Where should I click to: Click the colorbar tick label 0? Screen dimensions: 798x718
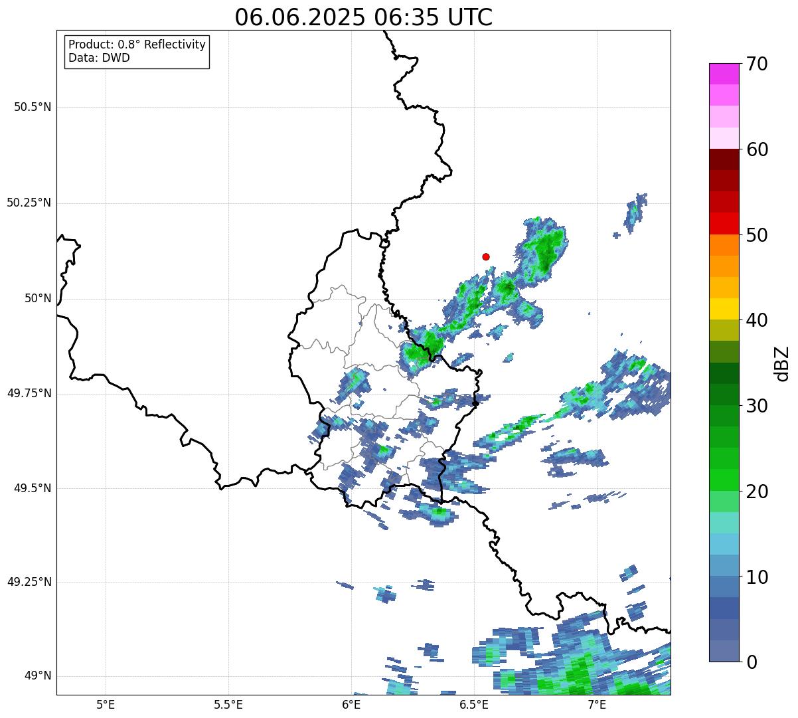click(x=751, y=662)
